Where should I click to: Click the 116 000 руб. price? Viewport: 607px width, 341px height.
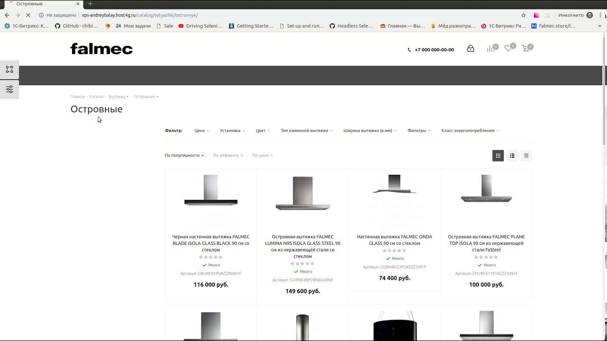[x=211, y=285]
